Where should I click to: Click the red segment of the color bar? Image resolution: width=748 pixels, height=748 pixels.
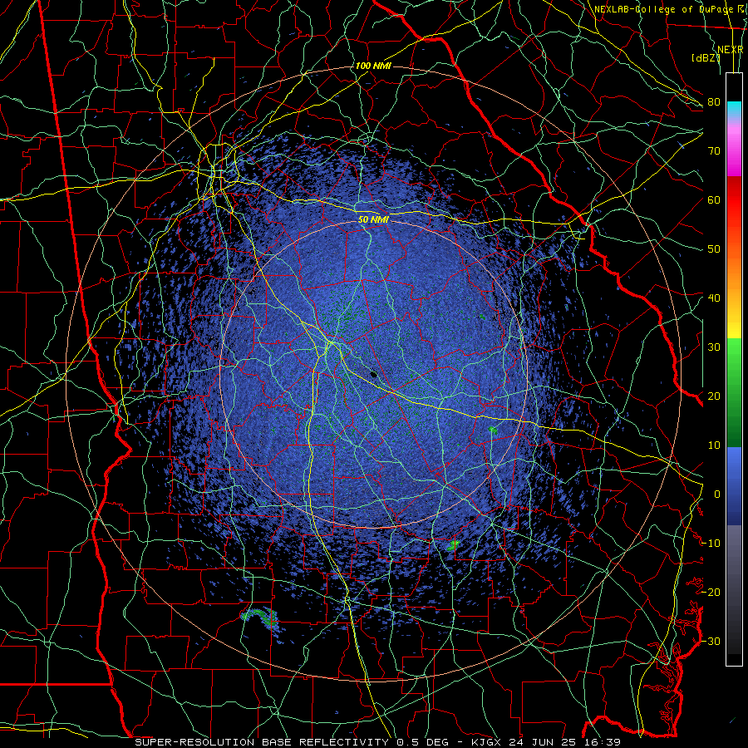[x=734, y=200]
